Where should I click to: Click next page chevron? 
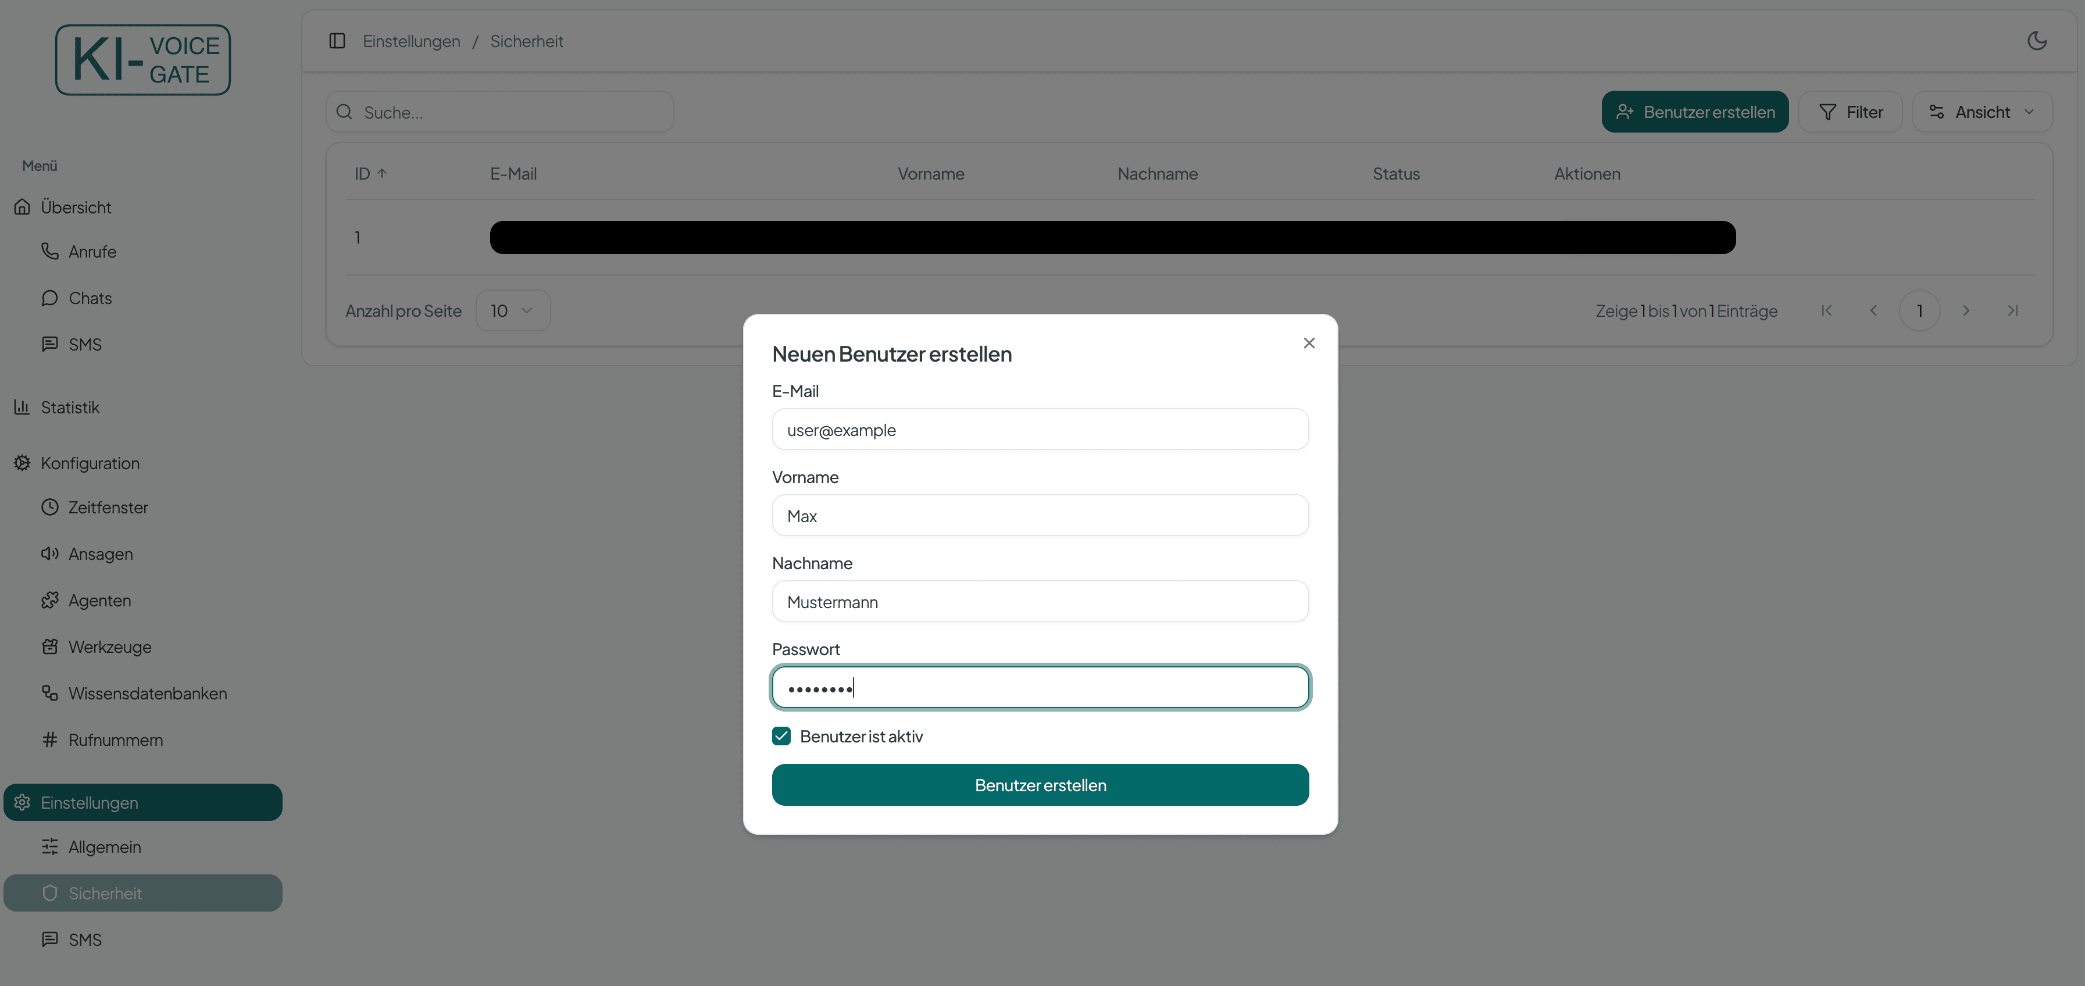(x=1965, y=311)
